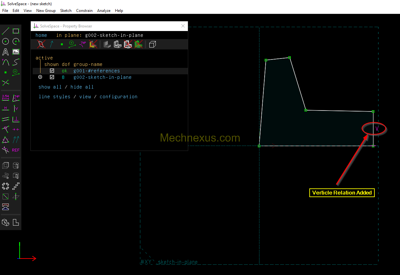
Task: Choose the circle drawing tool
Action: pos(6,41)
